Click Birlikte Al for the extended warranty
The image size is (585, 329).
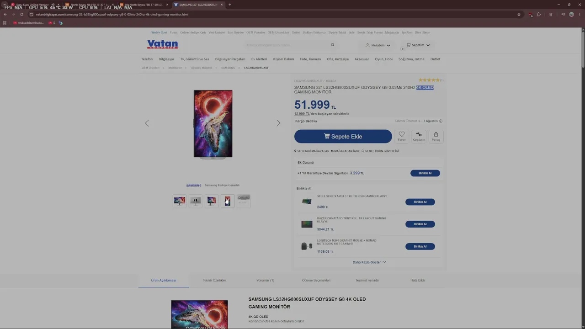click(x=425, y=173)
